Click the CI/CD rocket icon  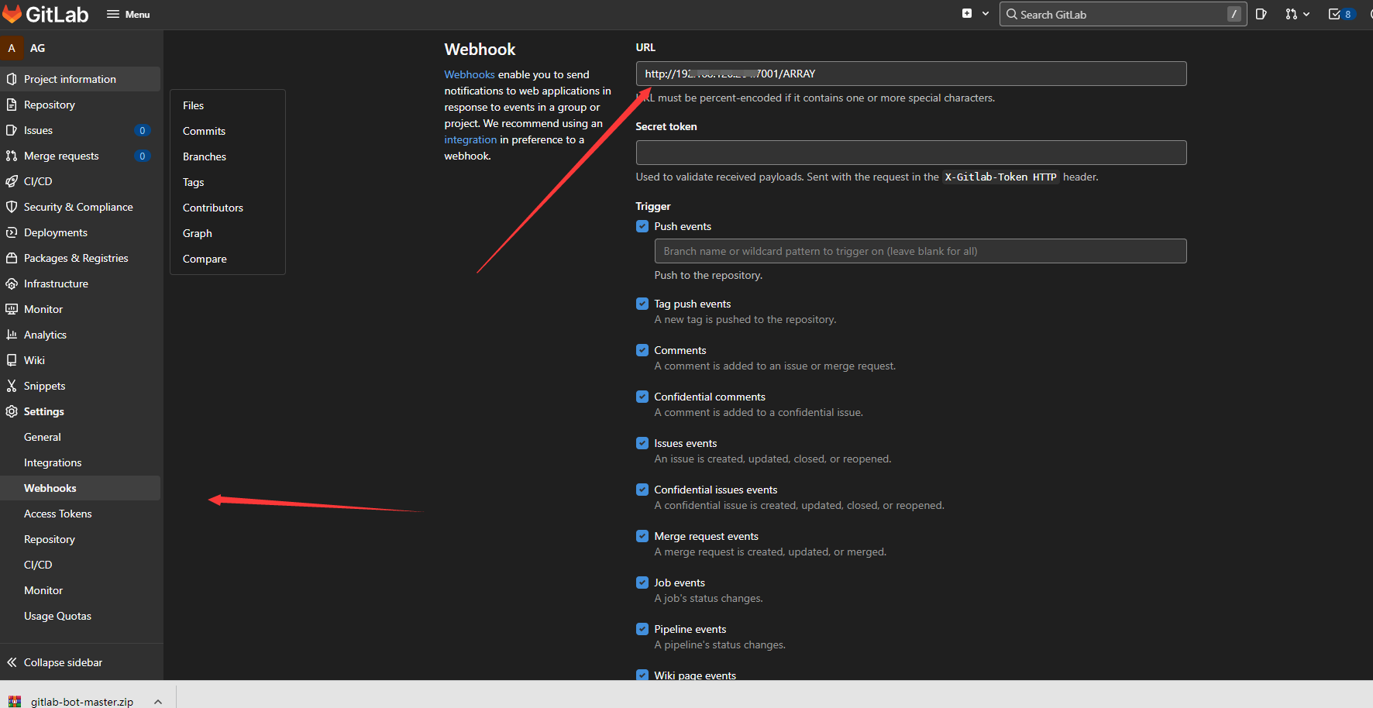point(12,181)
